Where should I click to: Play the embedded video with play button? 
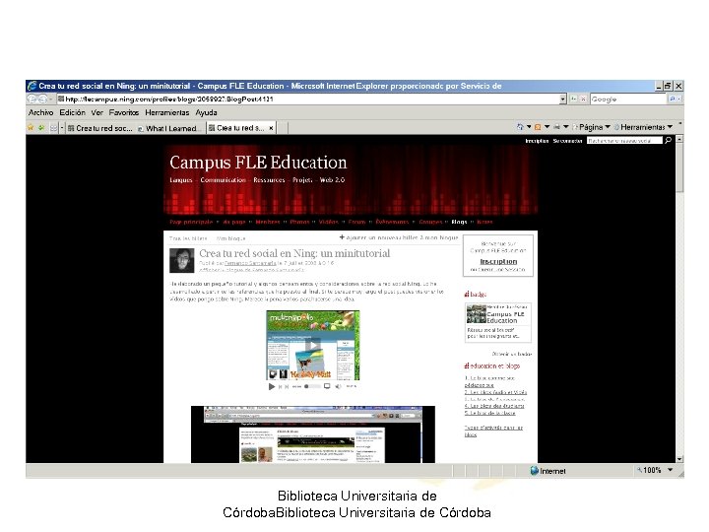point(312,346)
